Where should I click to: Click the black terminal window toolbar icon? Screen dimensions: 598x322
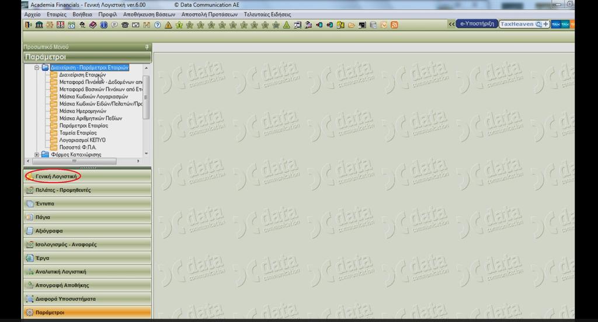coord(362,25)
